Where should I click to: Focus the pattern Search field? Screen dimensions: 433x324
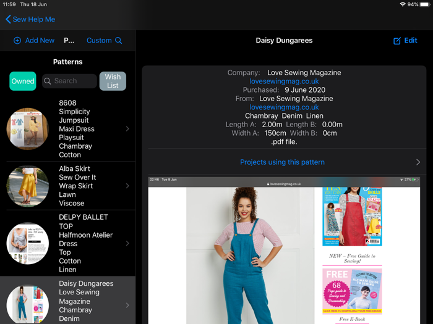click(x=69, y=81)
